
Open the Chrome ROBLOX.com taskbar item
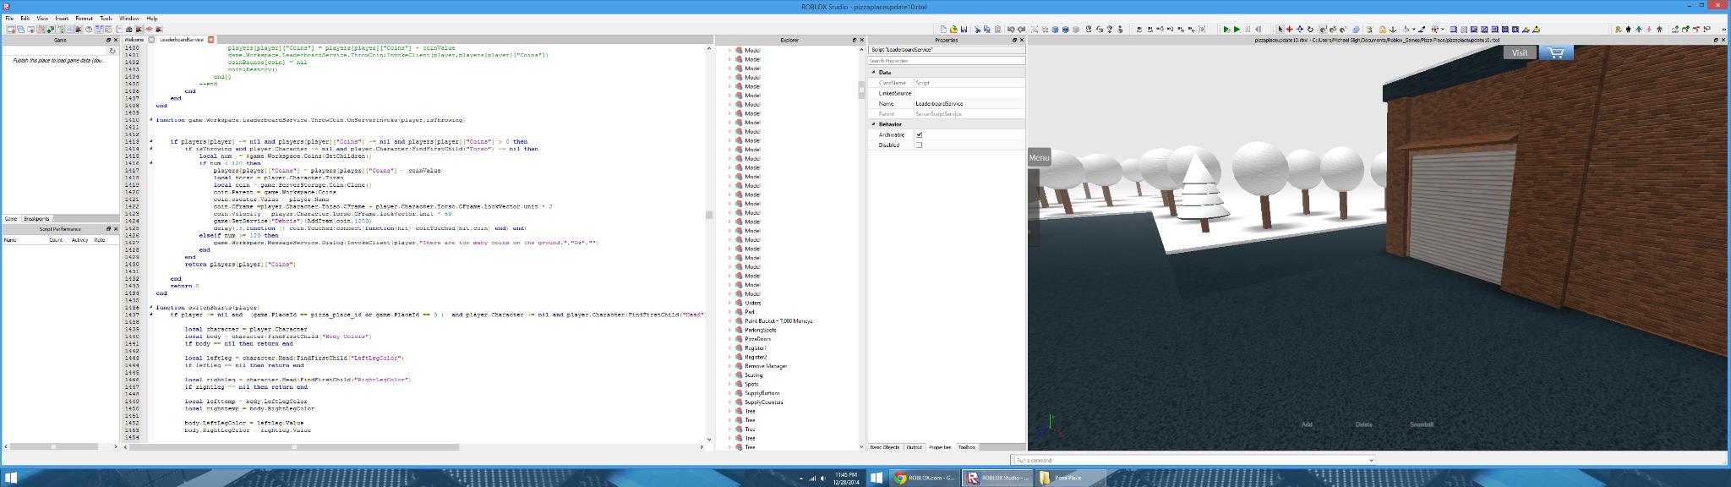pyautogui.click(x=924, y=478)
